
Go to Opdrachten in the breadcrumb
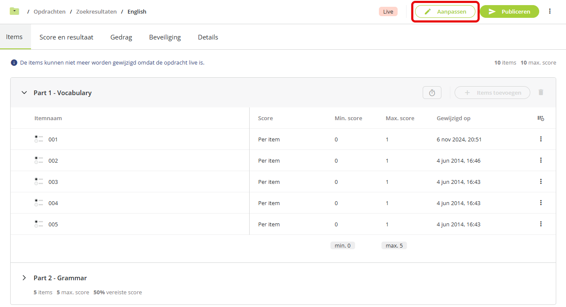tap(49, 11)
